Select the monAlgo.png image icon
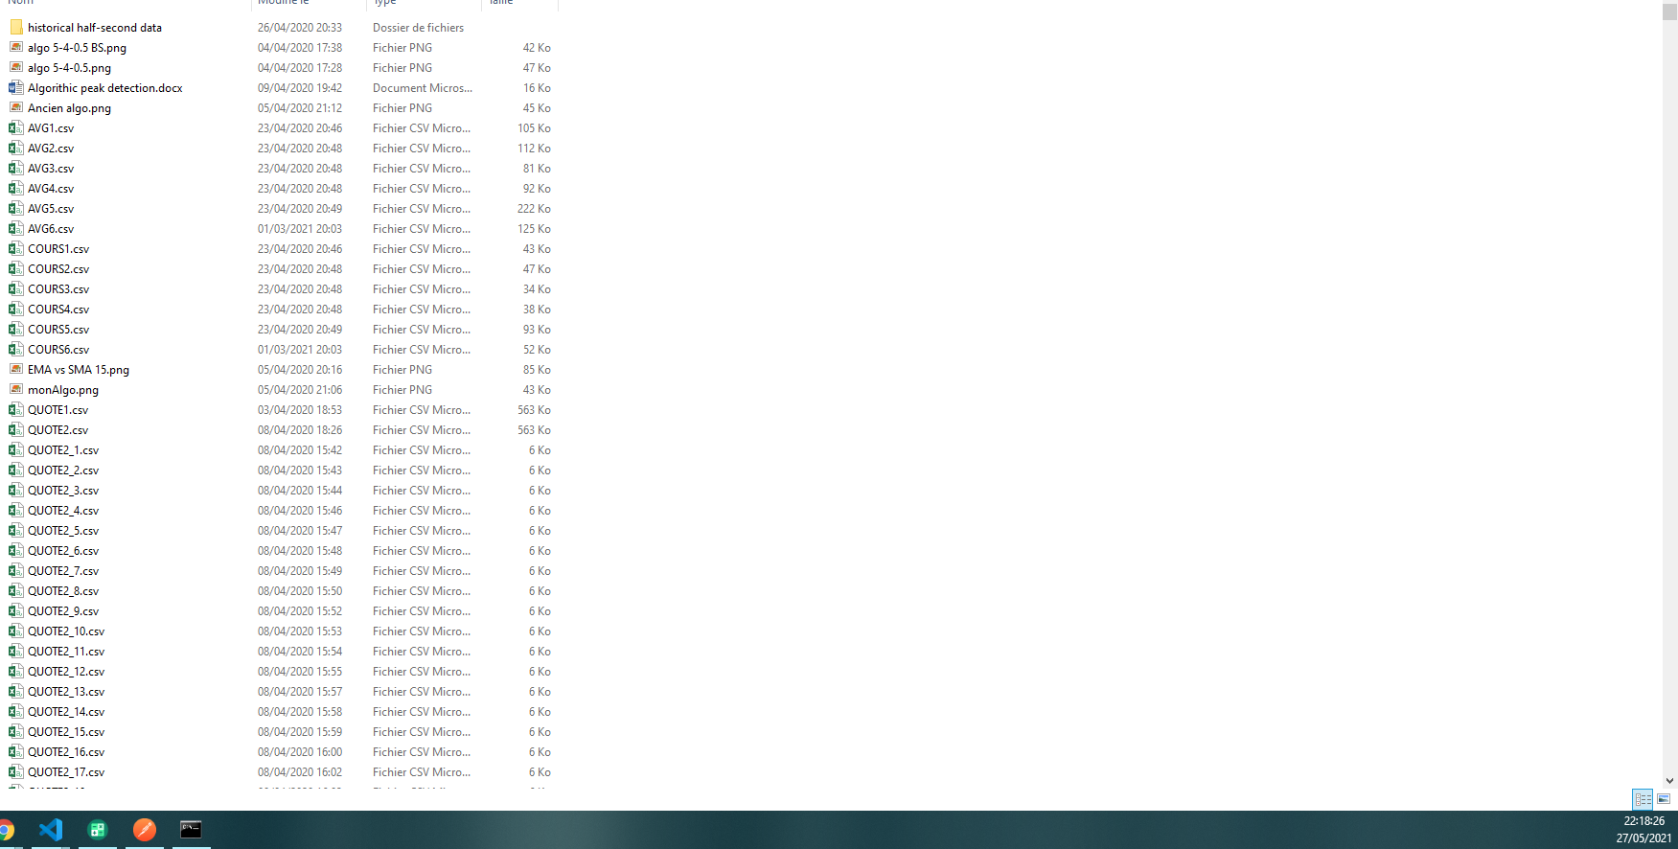The width and height of the screenshot is (1678, 849). pyautogui.click(x=16, y=390)
